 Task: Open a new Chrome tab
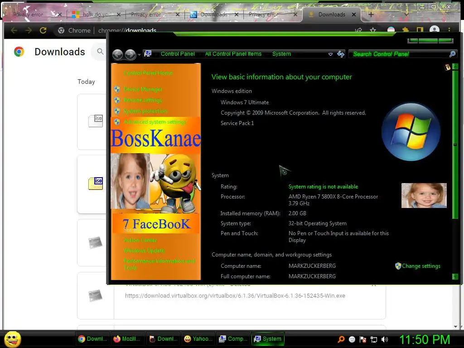[371, 14]
